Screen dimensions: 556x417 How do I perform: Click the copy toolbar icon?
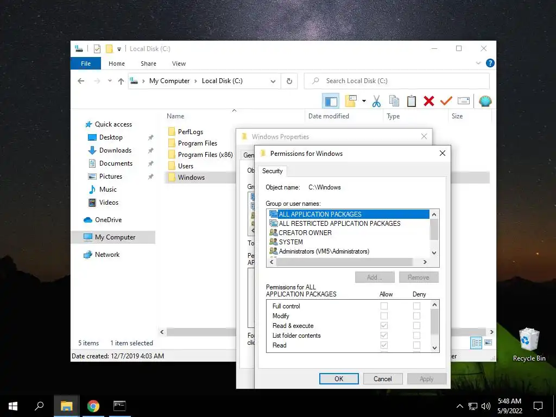[x=394, y=102]
